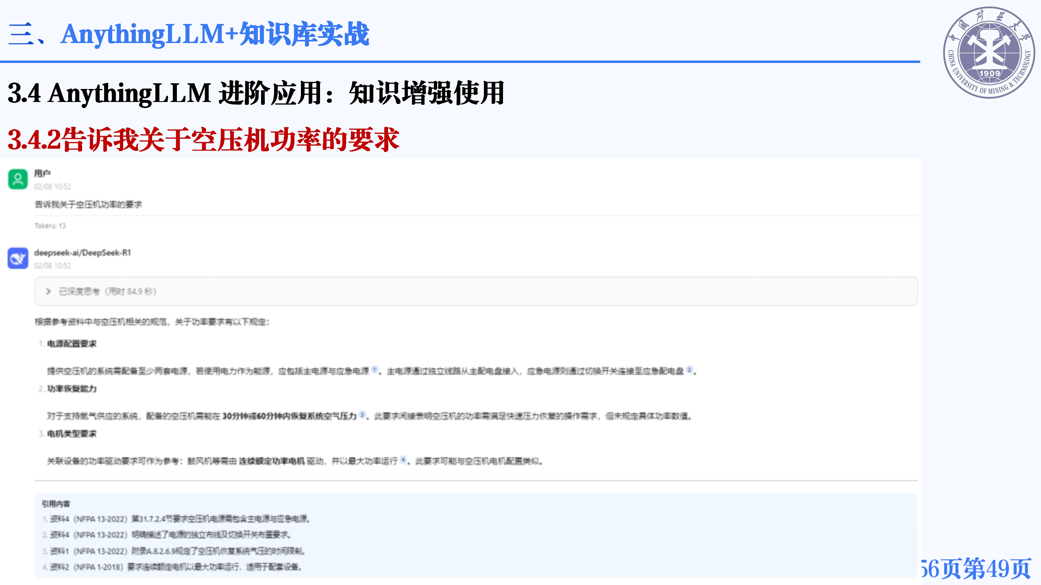The image size is (1041, 585).
Task: Click the page number 第49页
Action: tap(997, 569)
